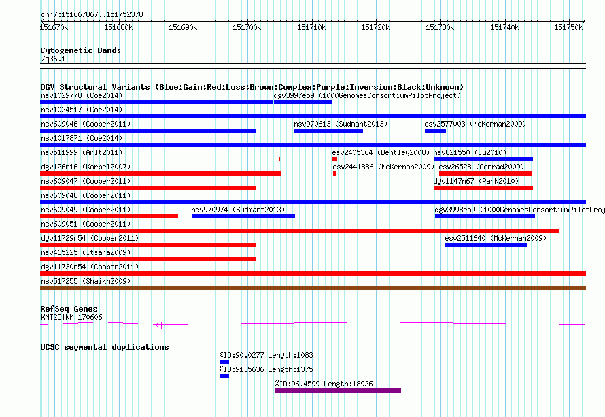The image size is (605, 417).
Task: Select the %ID:91.5636 Length:1375 duplication bar
Action: [224, 376]
